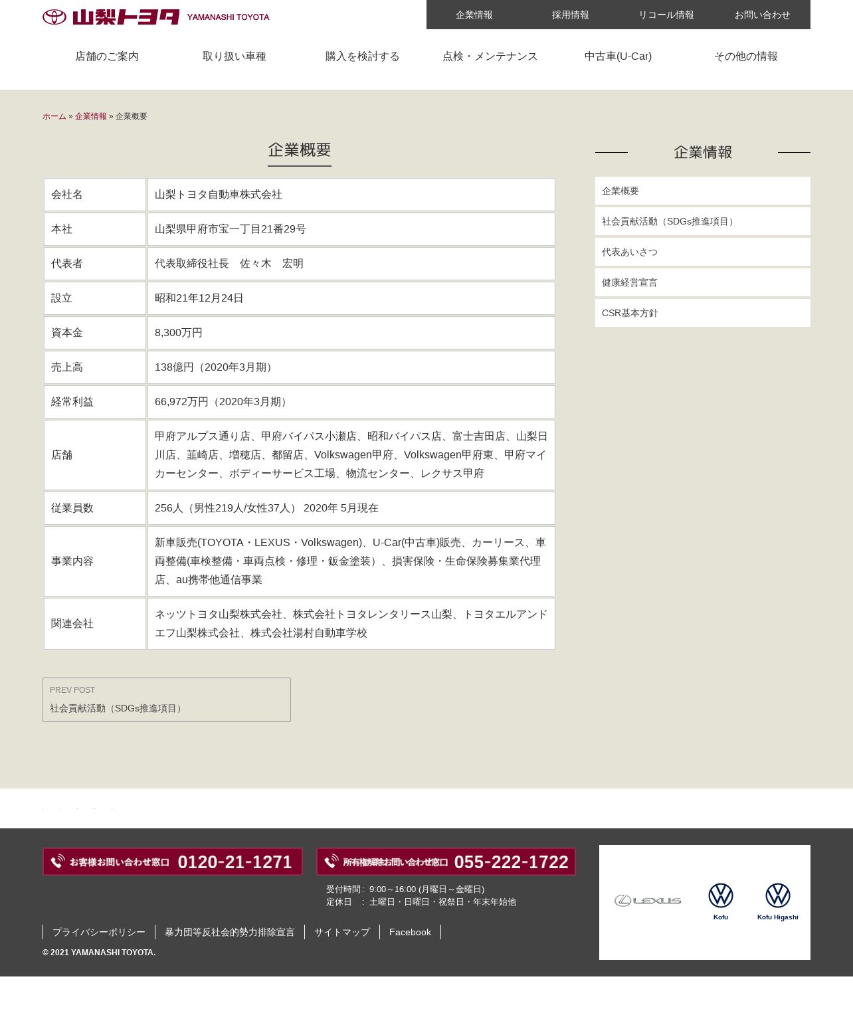Open the 中古車(U-Car) menu
Viewport: 853px width, 1017px height.
tap(618, 56)
